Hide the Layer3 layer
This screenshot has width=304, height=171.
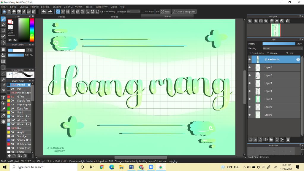tap(249, 107)
